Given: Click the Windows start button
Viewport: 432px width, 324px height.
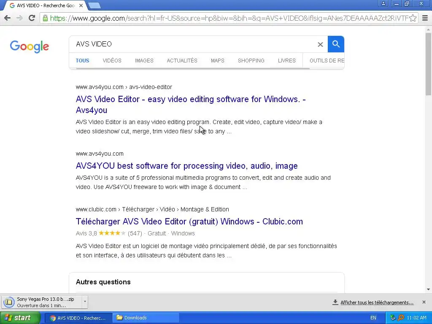Looking at the screenshot, I should click(20, 318).
